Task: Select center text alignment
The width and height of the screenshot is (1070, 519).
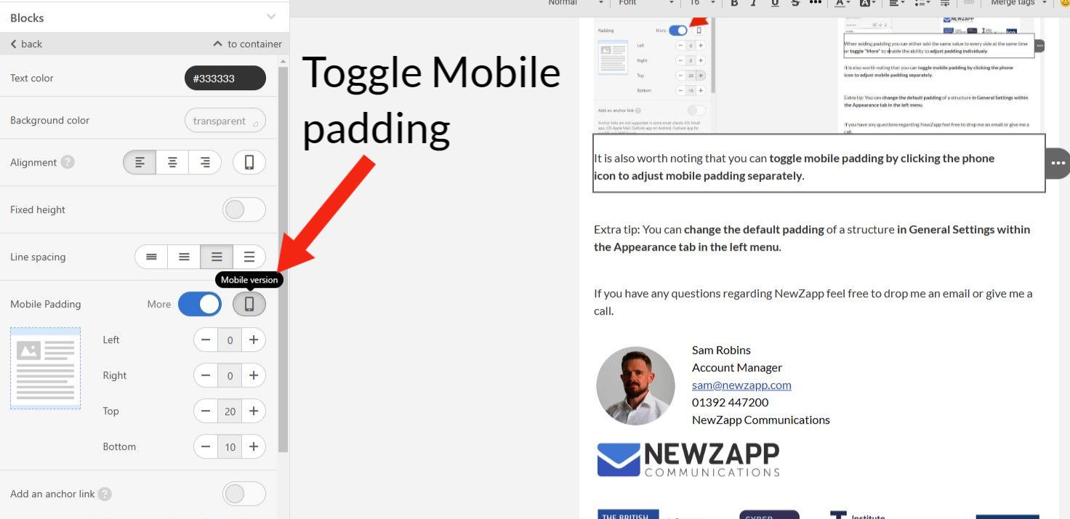Action: tap(172, 162)
